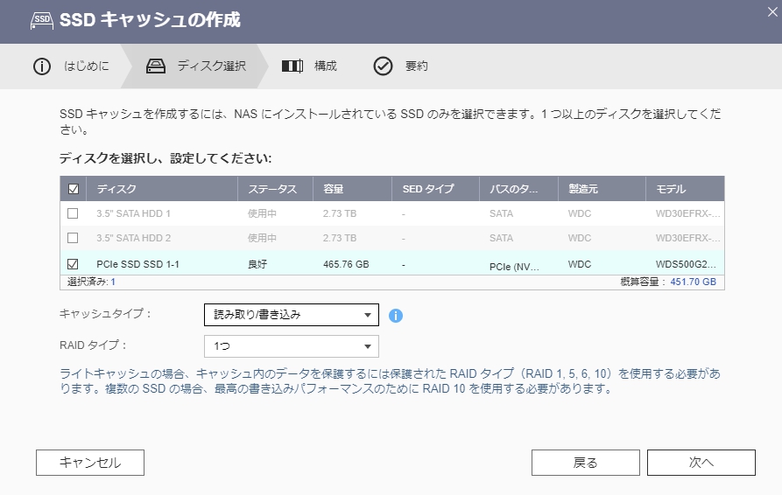
Task: Select the 要約 wizard step
Action: (416, 66)
